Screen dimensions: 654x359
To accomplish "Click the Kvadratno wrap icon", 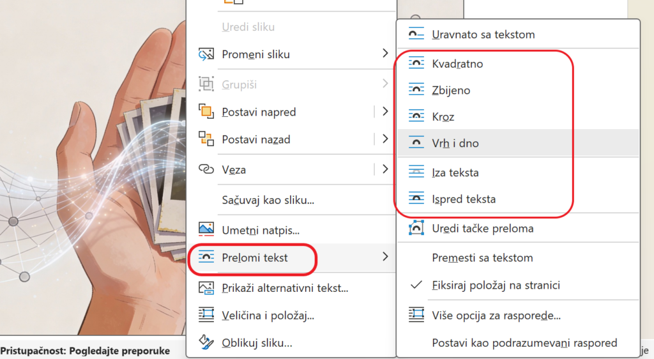I will [416, 64].
